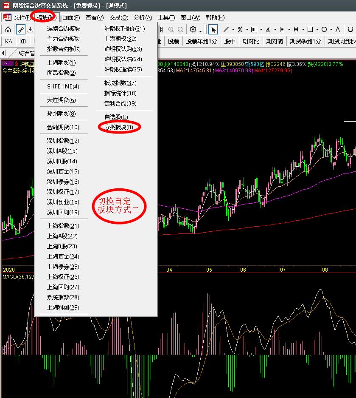Expand the rectangle shape dropdown arrow
Viewport: 356px width, 398px height.
pos(317,30)
